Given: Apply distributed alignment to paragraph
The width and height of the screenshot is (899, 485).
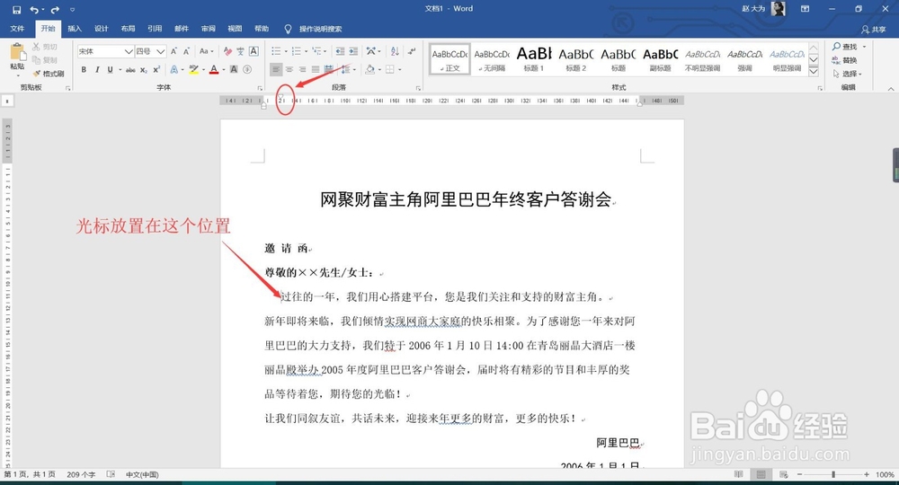Looking at the screenshot, I should pos(328,70).
